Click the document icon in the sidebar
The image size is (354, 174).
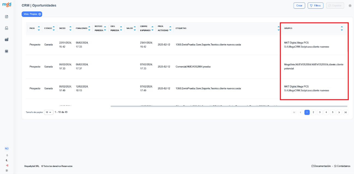click(x=7, y=17)
